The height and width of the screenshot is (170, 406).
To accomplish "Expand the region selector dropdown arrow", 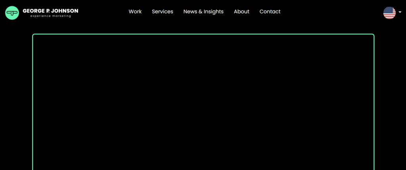I will coord(400,12).
